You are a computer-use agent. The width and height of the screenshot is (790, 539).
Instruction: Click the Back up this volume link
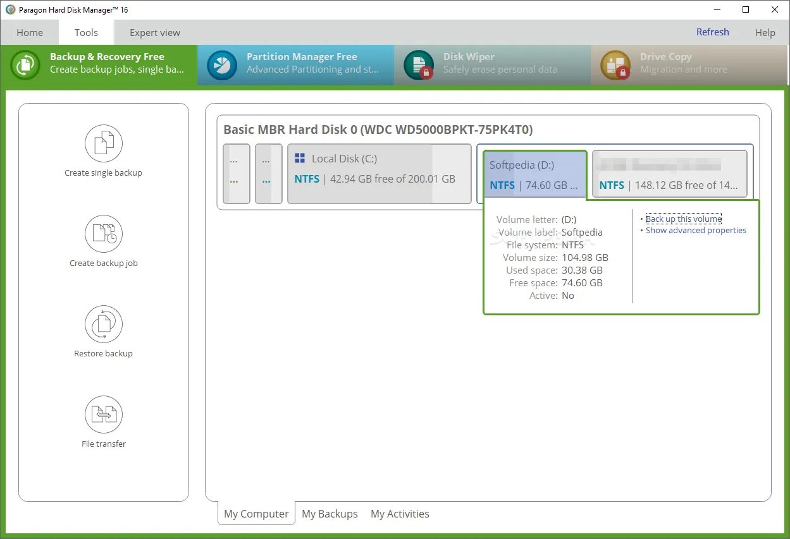coord(684,219)
